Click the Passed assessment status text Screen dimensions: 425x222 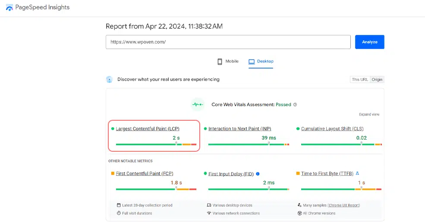point(283,105)
